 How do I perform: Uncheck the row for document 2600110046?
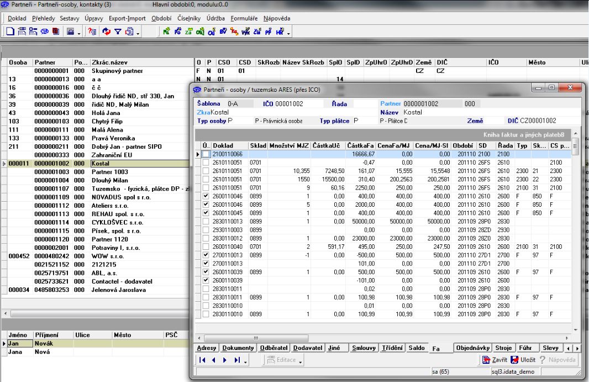(x=206, y=196)
